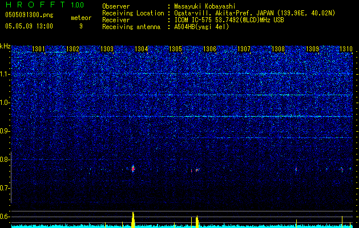Click the 1306 time marker
Image resolution: width=359 pixels, height=228 pixels.
point(209,48)
